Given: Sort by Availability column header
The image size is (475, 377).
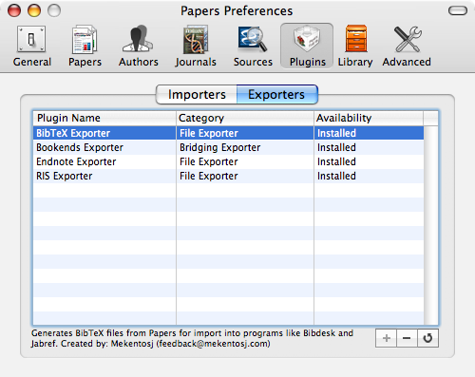Looking at the screenshot, I should coord(369,118).
